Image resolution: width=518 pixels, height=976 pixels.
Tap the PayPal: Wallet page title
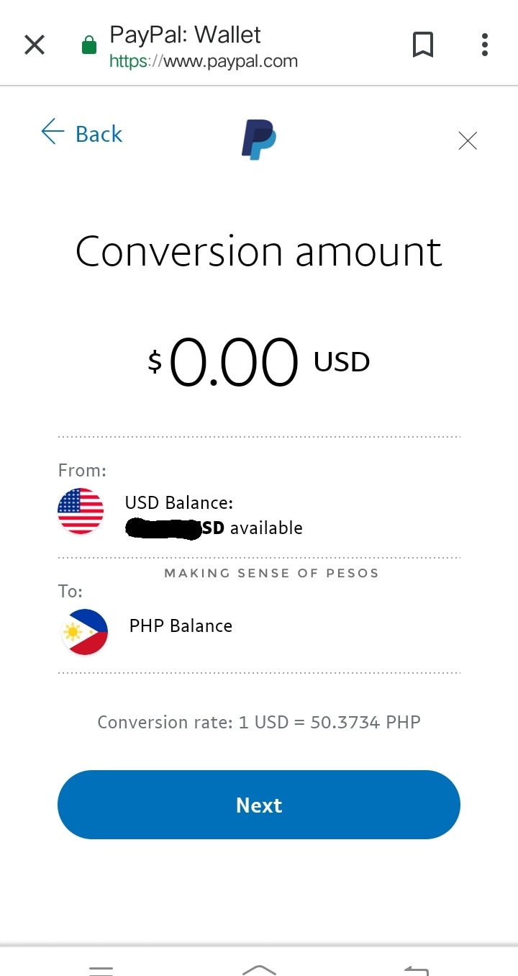coord(184,34)
